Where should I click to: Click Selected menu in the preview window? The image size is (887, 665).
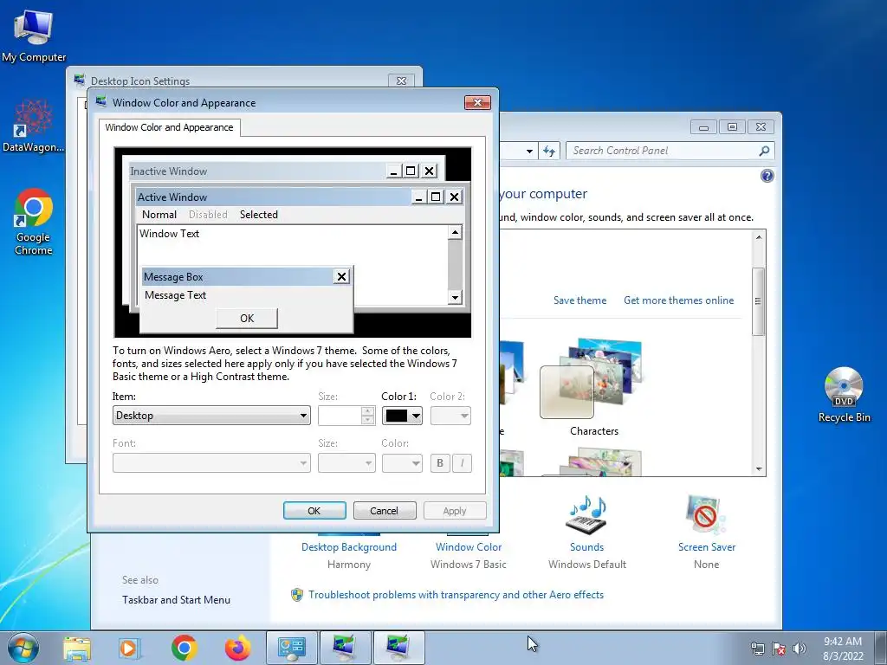258,215
